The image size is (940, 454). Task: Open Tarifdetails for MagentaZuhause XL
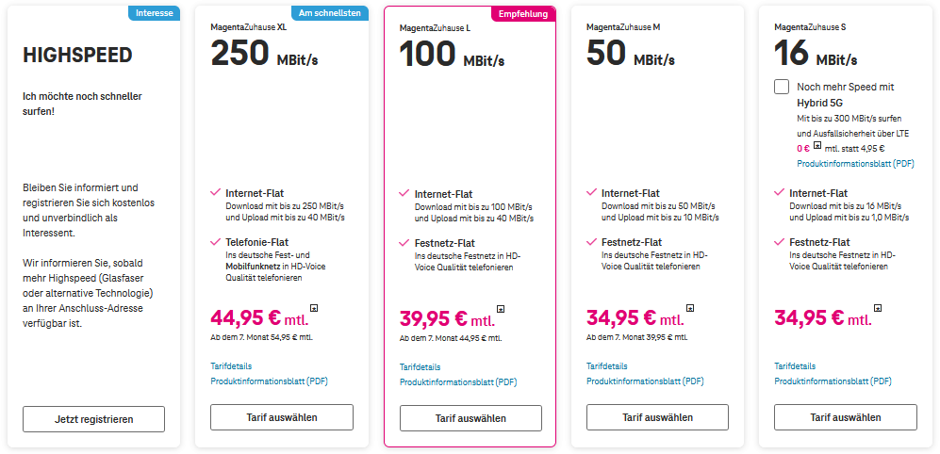click(x=231, y=366)
